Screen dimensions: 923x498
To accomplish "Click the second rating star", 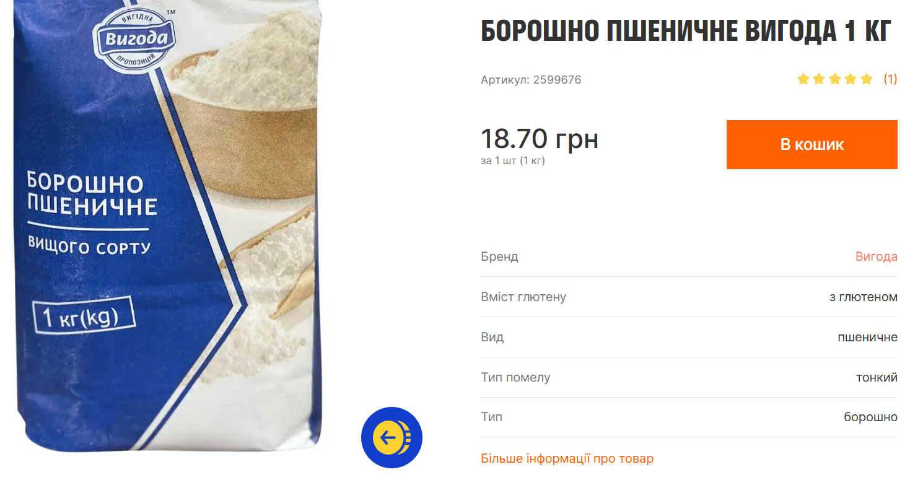I will pos(819,79).
